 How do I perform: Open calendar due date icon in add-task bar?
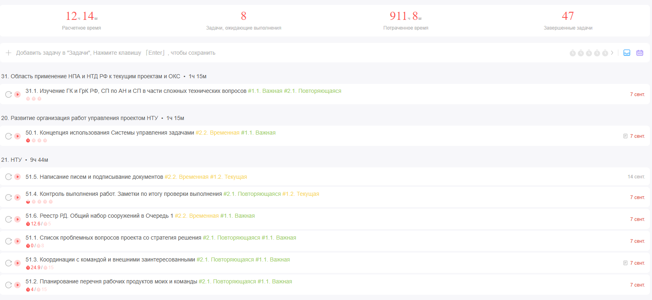click(x=640, y=53)
